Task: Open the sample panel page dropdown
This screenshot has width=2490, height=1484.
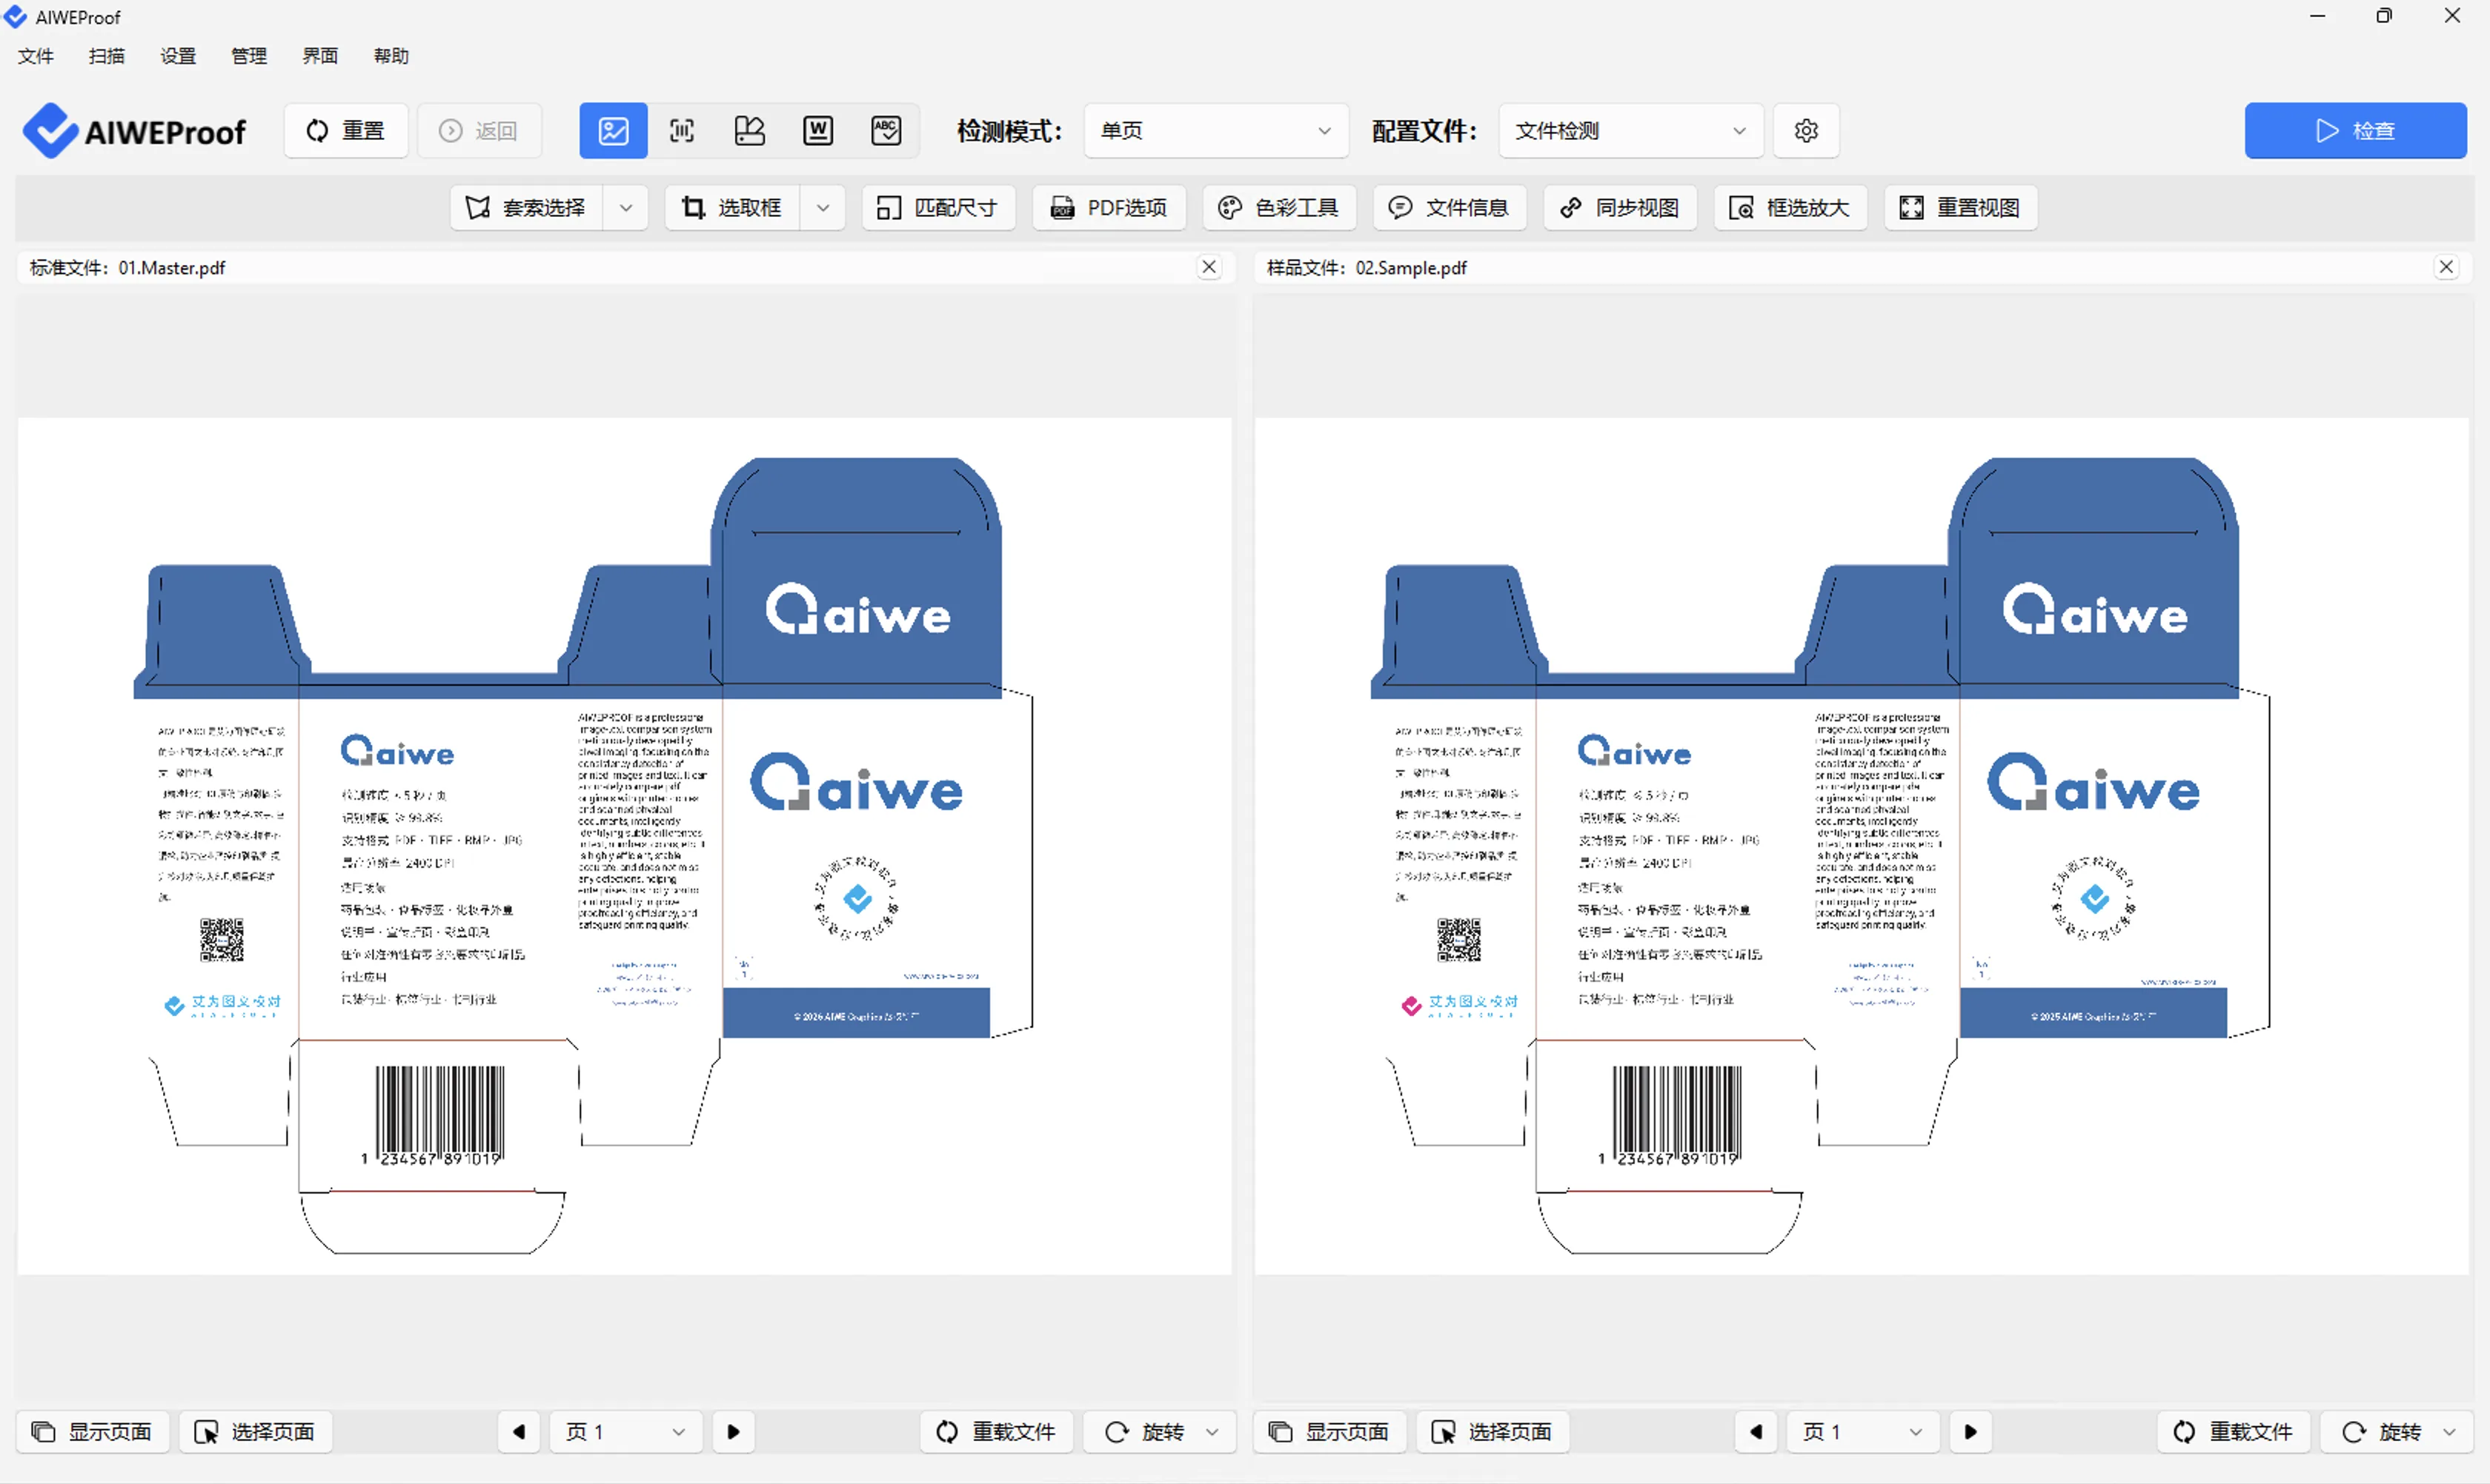Action: 1864,1432
